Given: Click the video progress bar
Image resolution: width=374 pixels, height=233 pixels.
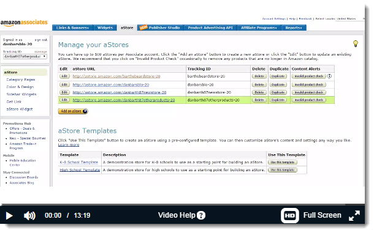Looking at the screenshot, I should (183, 204).
